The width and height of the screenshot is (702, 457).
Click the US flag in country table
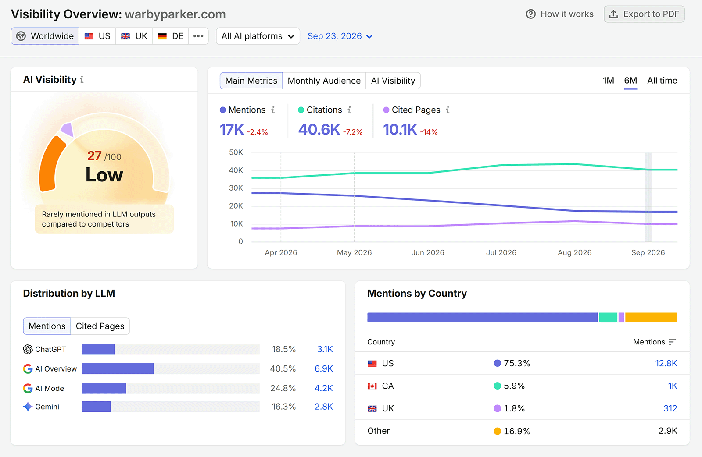[x=372, y=363]
